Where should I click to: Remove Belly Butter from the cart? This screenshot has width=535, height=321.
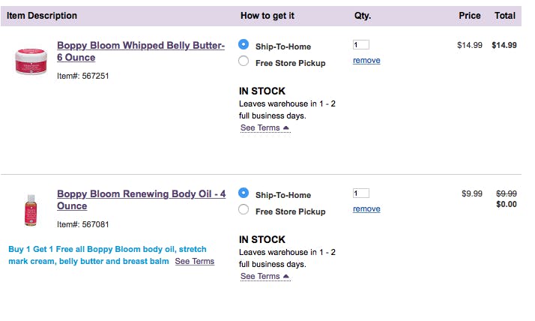click(x=366, y=61)
